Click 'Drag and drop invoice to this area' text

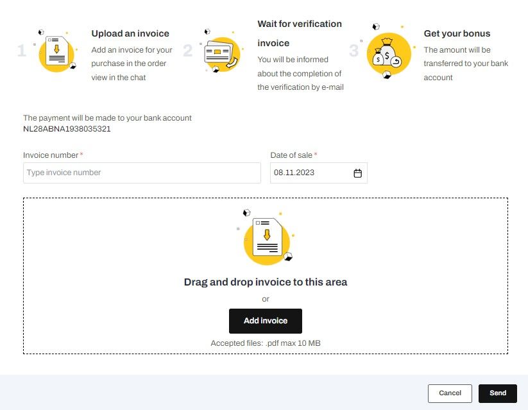(x=266, y=282)
